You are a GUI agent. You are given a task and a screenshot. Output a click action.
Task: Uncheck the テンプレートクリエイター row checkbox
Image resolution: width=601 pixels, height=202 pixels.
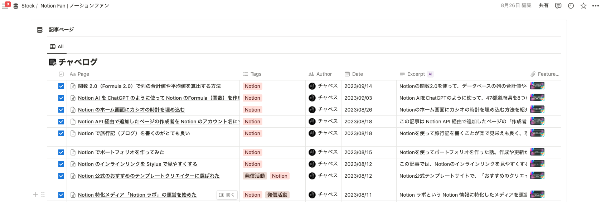61,176
